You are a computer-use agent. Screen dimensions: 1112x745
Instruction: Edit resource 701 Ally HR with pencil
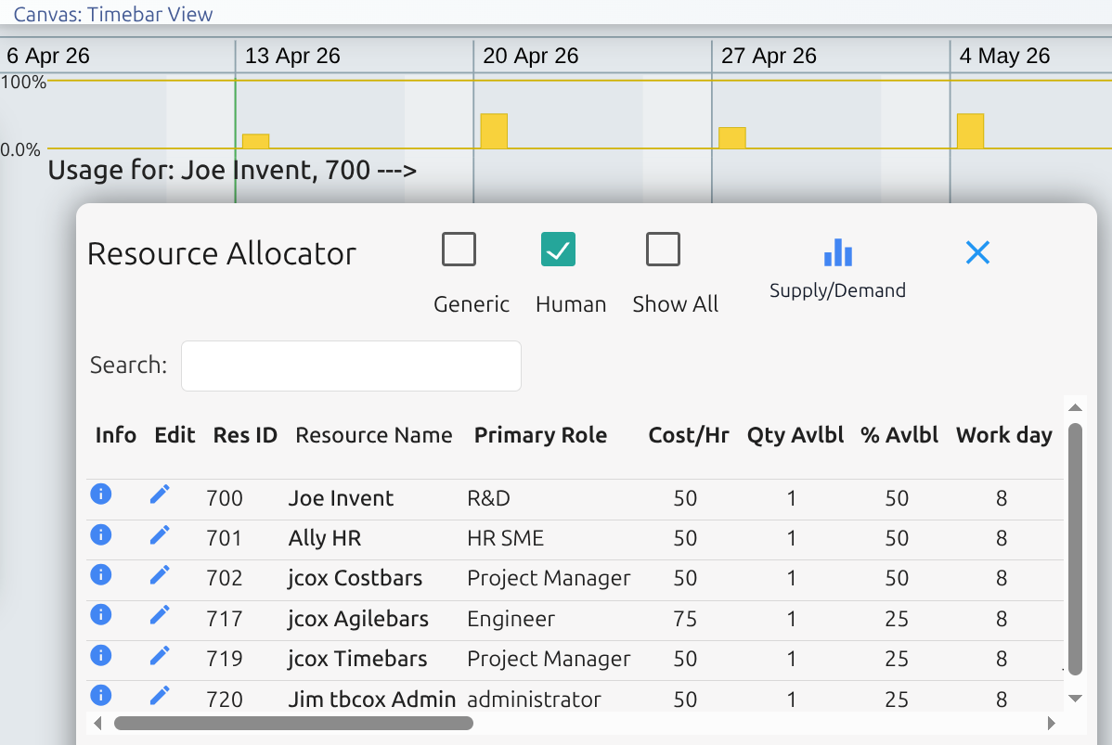click(x=160, y=534)
